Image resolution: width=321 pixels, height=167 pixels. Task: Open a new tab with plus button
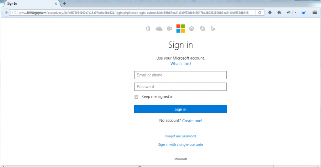click(65, 3)
